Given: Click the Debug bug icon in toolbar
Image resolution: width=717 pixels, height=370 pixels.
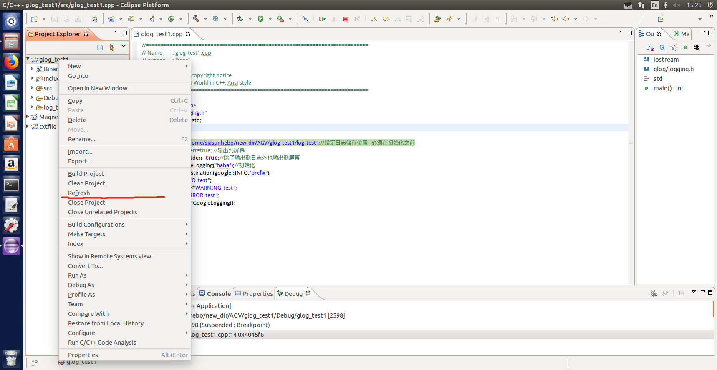Looking at the screenshot, I should pyautogui.click(x=240, y=19).
